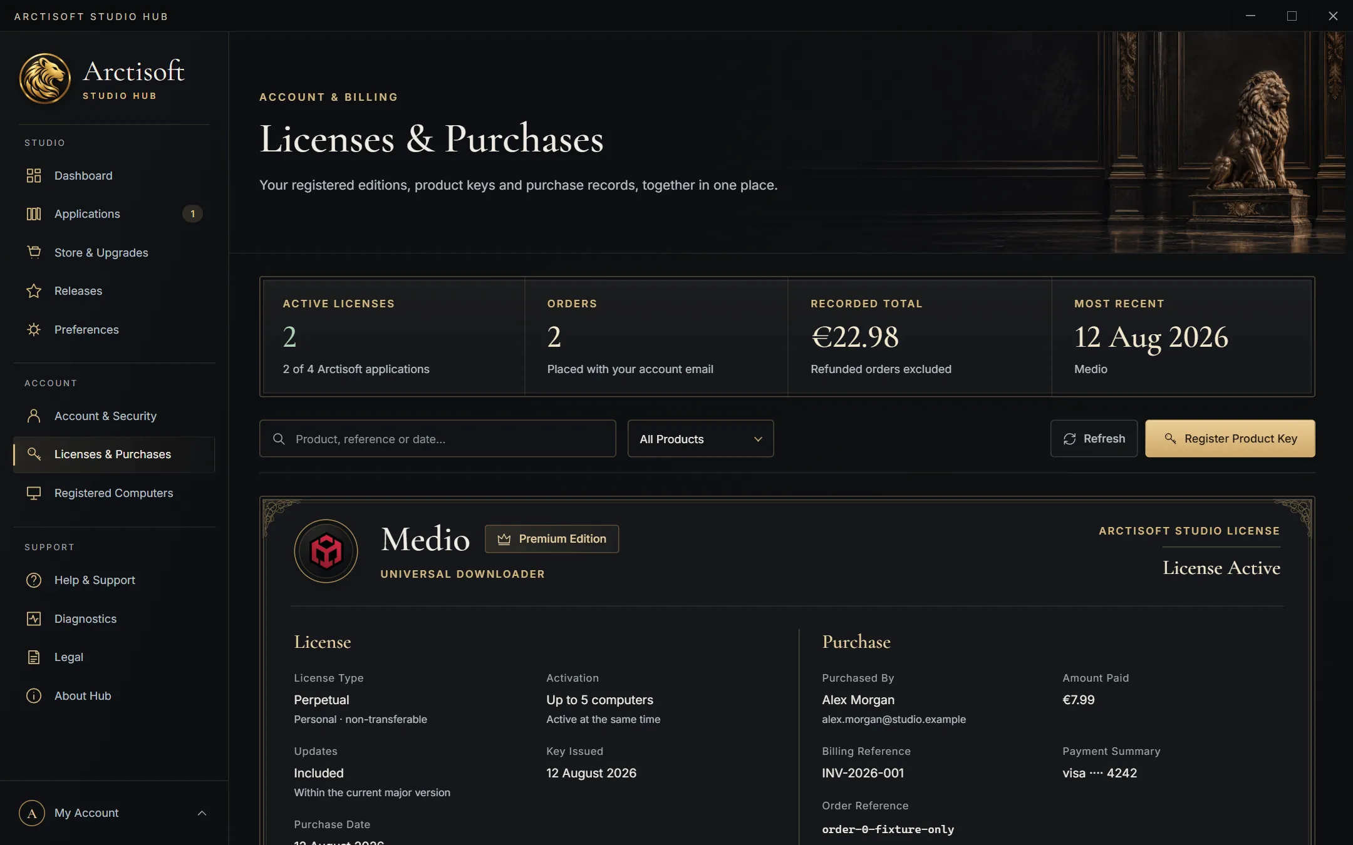Open the Applications section
This screenshot has height=845, width=1353.
pos(114,214)
